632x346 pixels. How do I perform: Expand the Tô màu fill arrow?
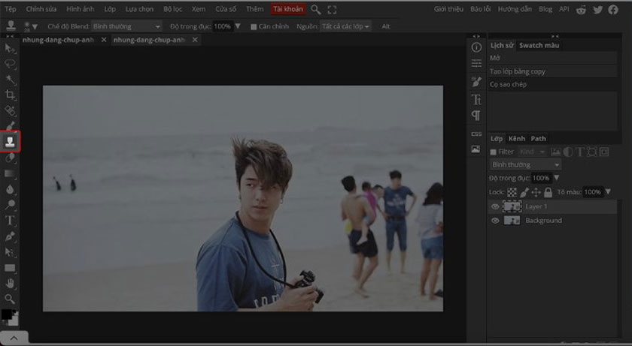pos(608,191)
